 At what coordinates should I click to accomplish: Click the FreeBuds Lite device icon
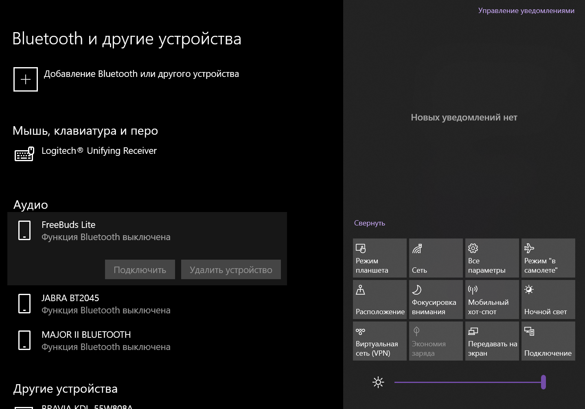[24, 230]
